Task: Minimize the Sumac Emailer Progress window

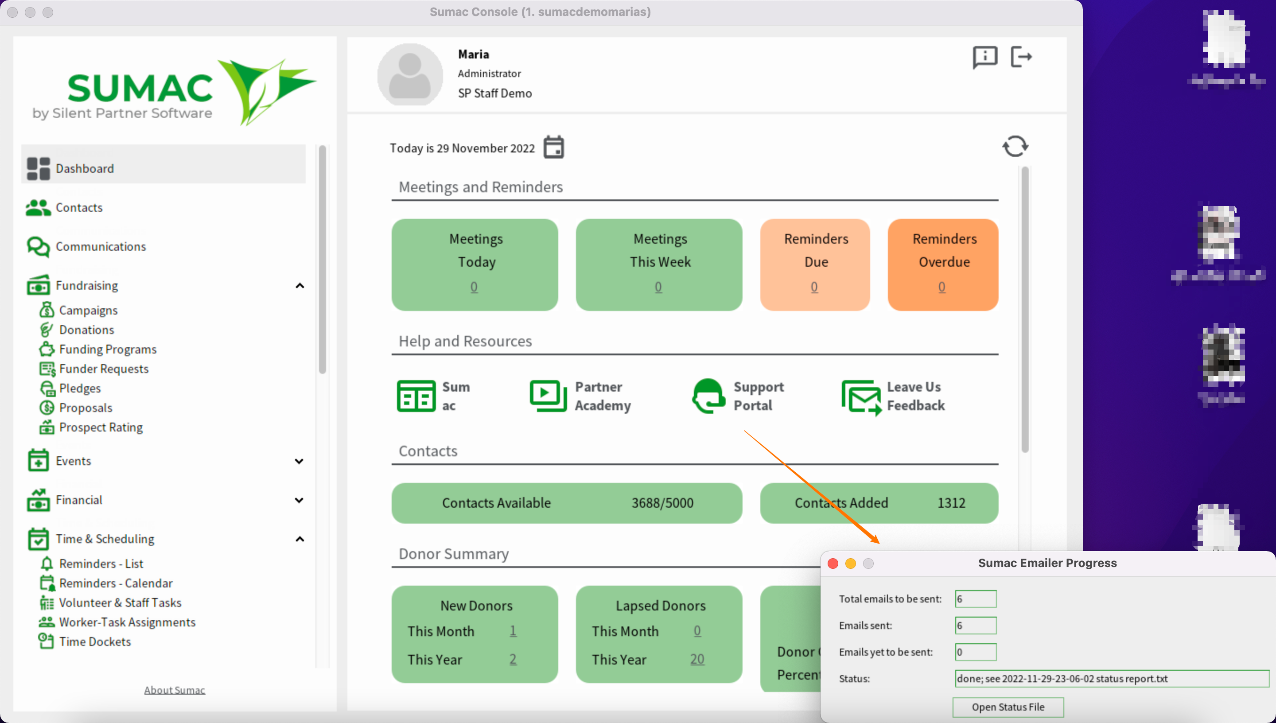Action: (851, 564)
